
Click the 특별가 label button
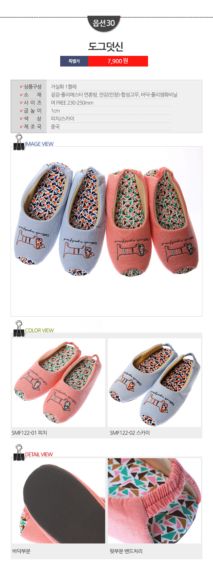74,61
